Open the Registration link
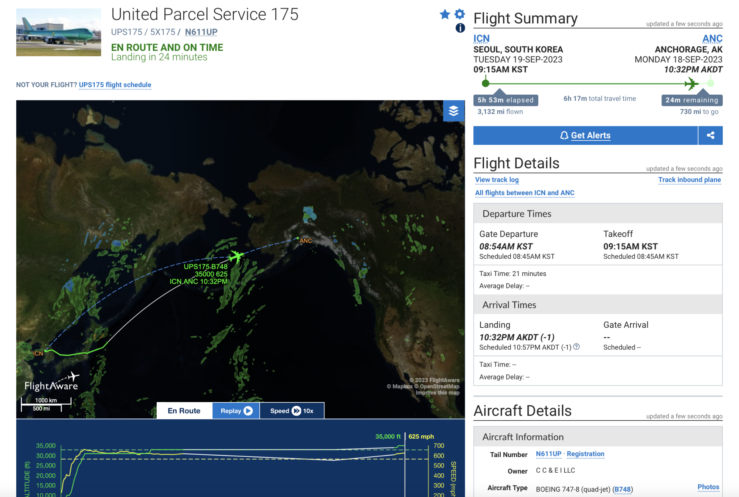 coord(586,454)
